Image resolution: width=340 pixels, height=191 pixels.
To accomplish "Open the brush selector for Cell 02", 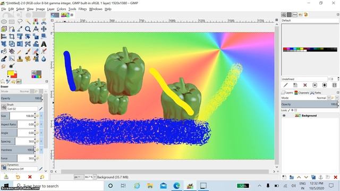I will click(4, 107).
